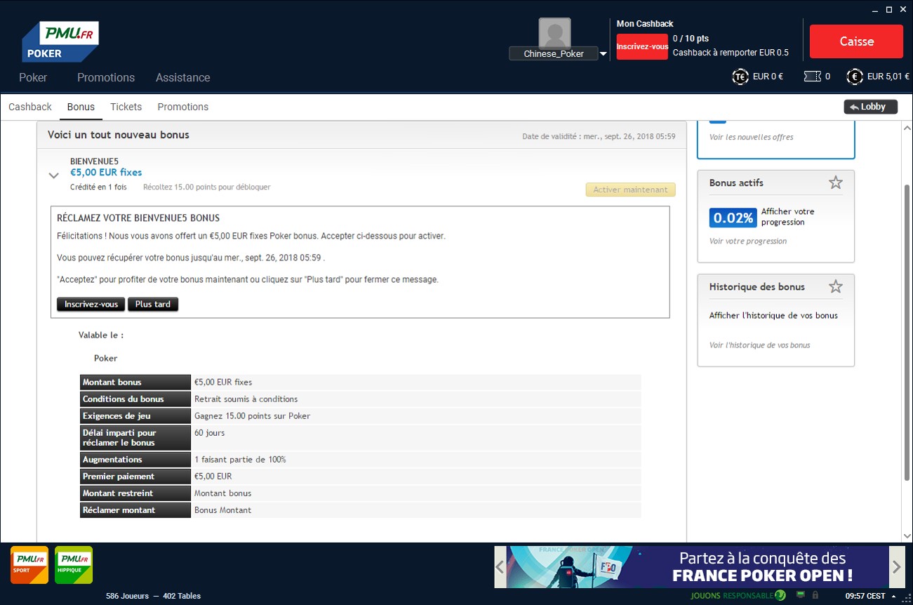Open the user avatar picture
The height and width of the screenshot is (605, 913).
coord(554,32)
